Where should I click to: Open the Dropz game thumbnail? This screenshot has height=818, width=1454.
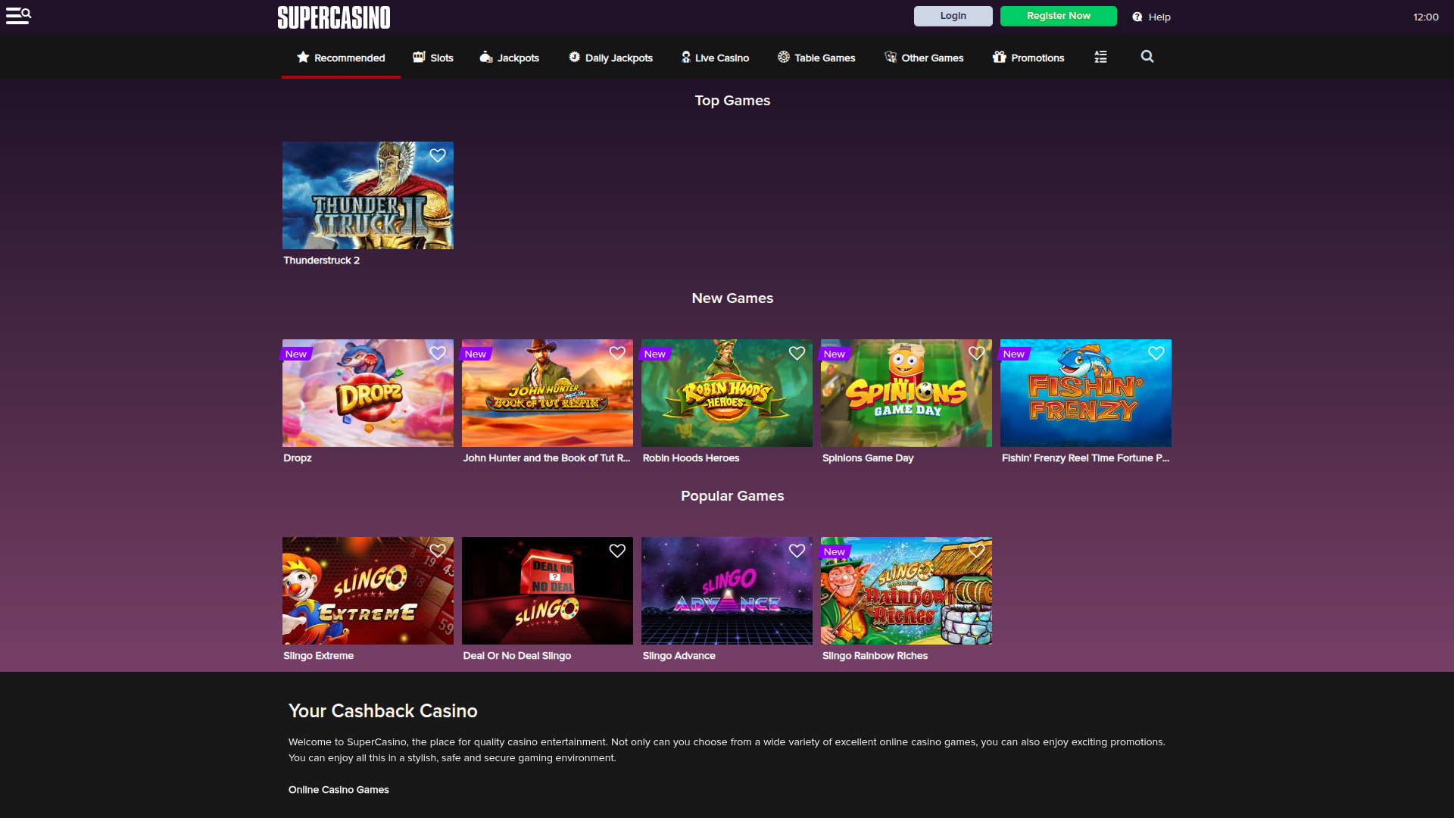(367, 393)
